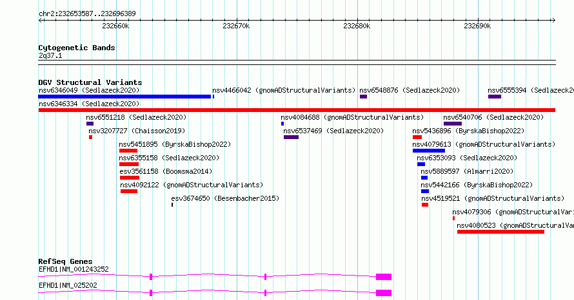Open nsv6537469 (Sedlazeck2020) label
The width and height of the screenshot is (574, 300).
(x=333, y=131)
